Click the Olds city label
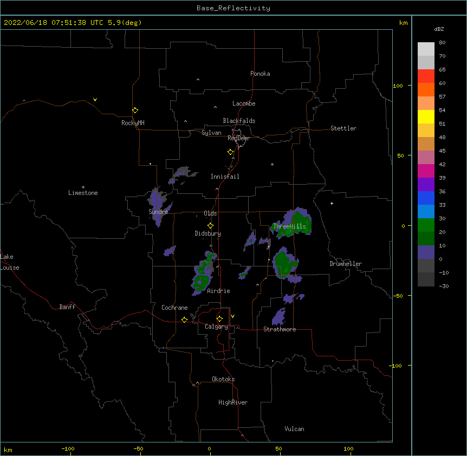 pyautogui.click(x=210, y=213)
